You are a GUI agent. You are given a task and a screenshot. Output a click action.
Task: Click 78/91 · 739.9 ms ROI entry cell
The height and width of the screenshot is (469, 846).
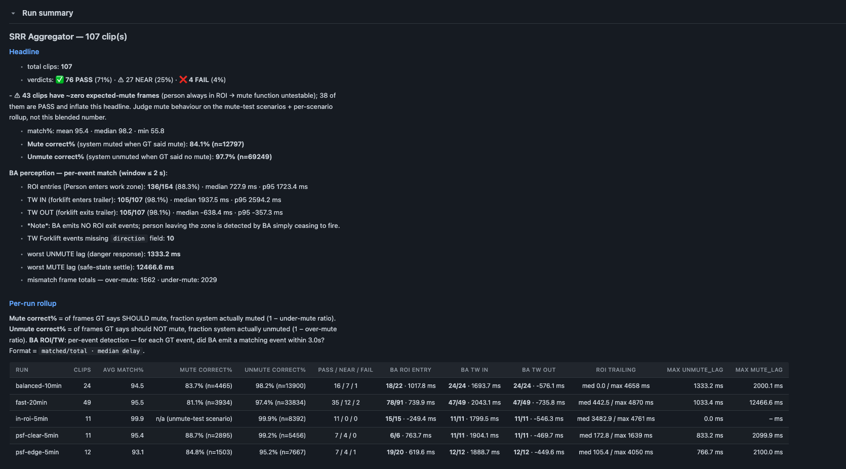coord(411,403)
